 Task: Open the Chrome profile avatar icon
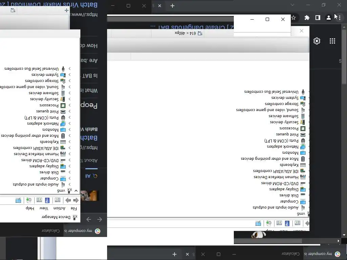(x=329, y=18)
